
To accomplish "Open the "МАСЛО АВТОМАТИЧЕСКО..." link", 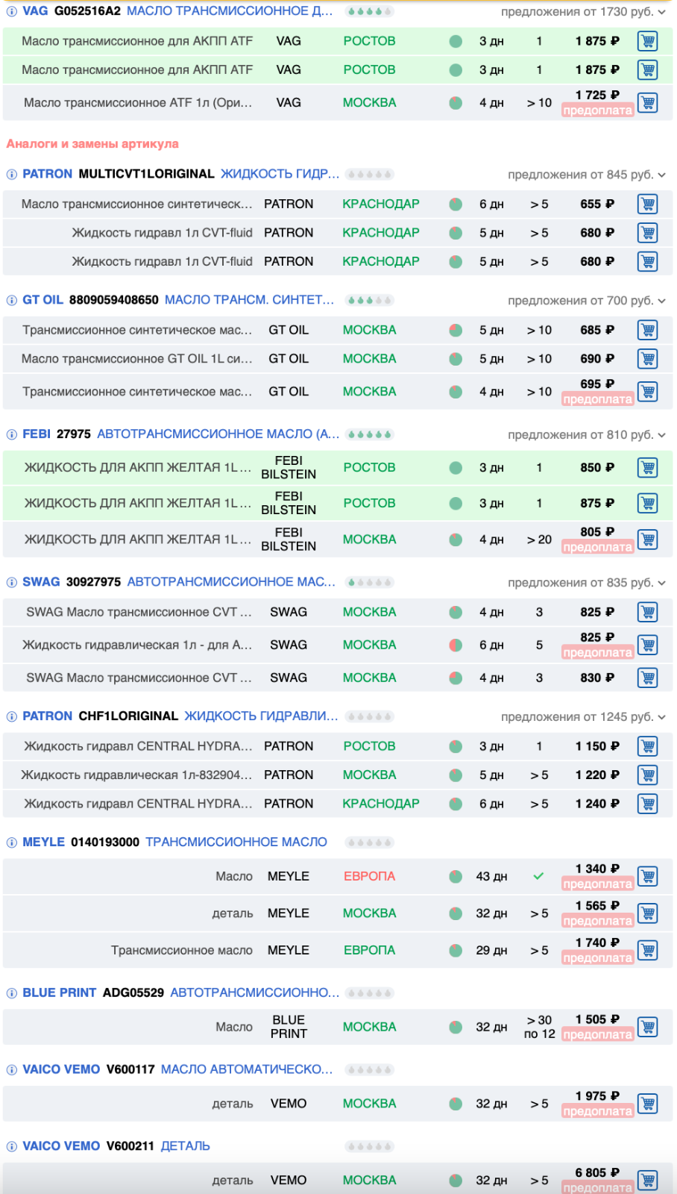I will [247, 1069].
